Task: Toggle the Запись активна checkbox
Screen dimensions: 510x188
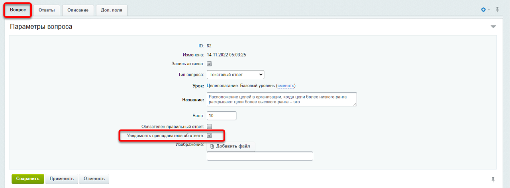Action: (209, 64)
